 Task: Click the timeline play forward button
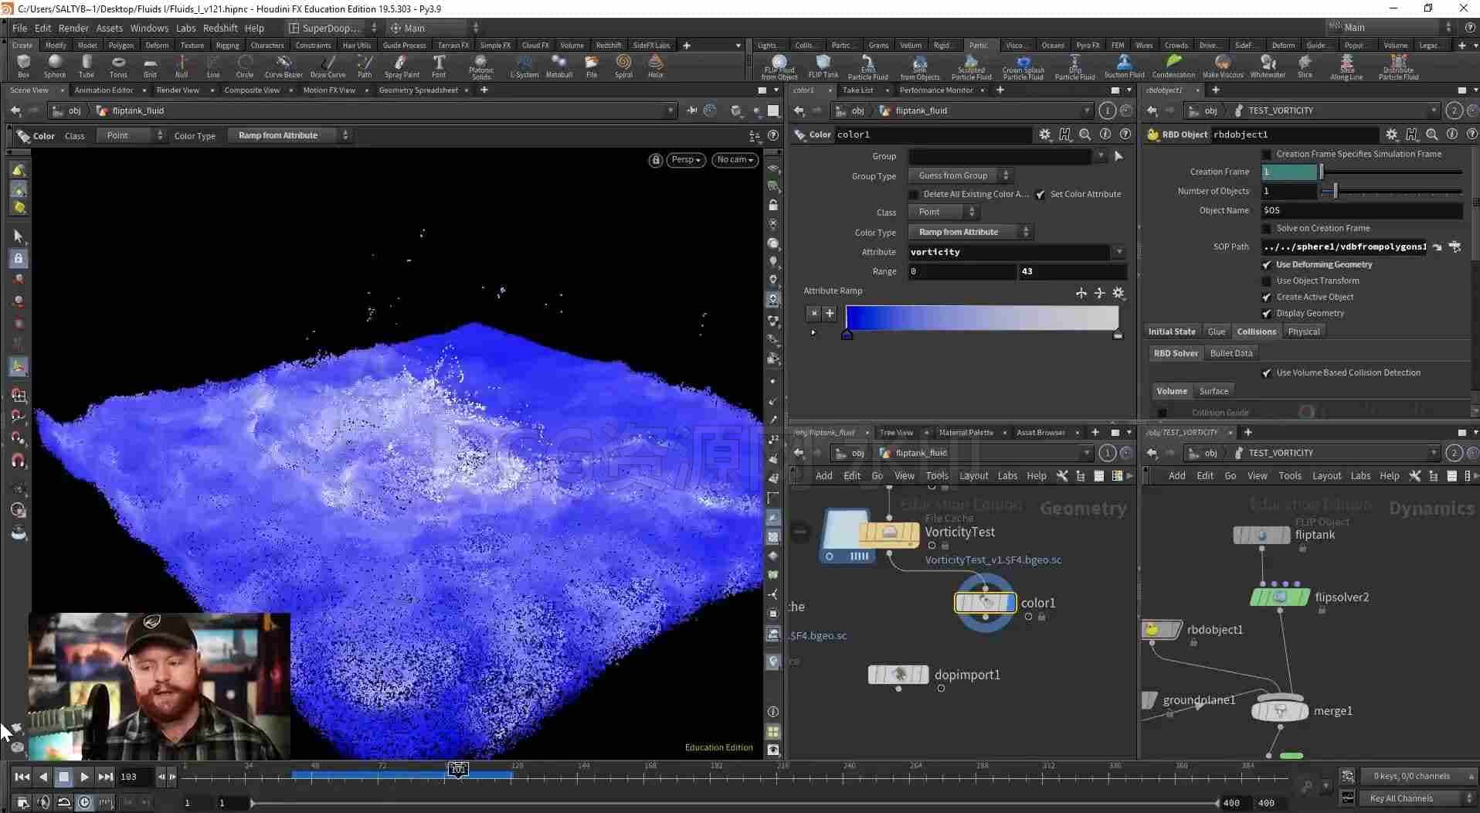(x=84, y=777)
